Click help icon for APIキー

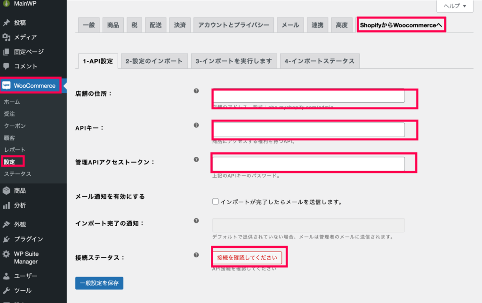[x=196, y=125]
